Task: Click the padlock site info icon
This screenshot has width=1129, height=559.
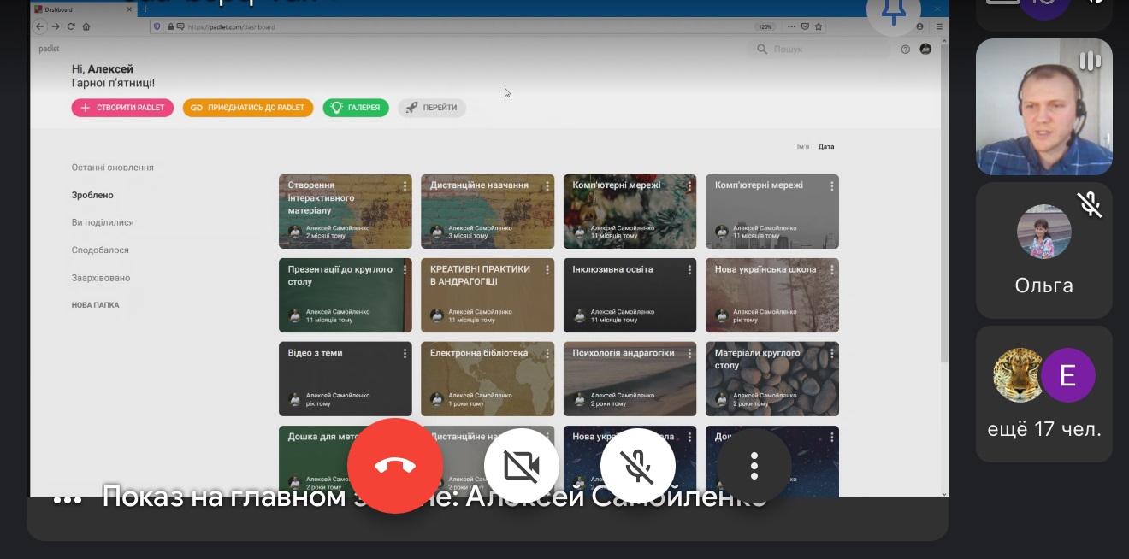Action: tap(170, 26)
